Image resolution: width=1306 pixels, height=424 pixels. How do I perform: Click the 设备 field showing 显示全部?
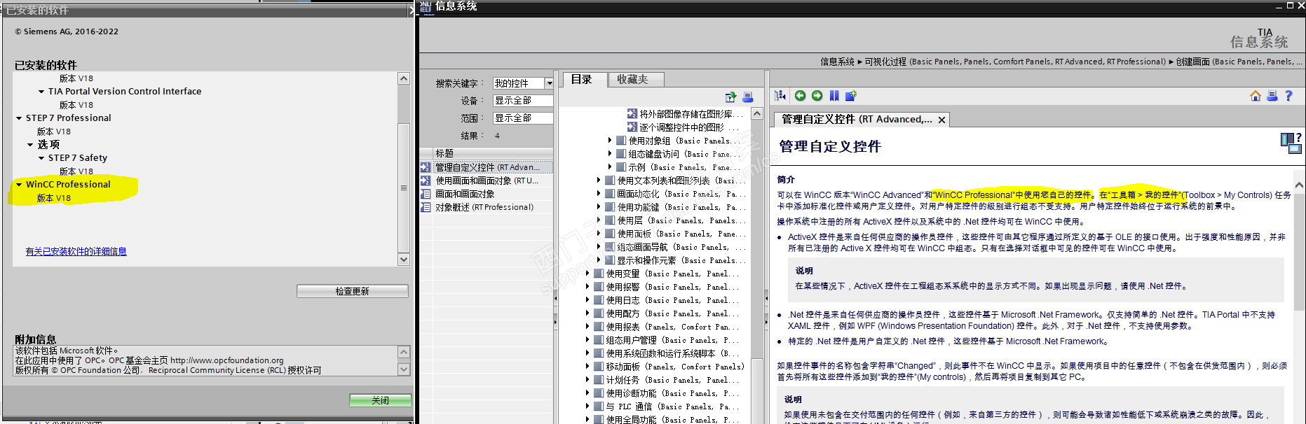(x=523, y=101)
